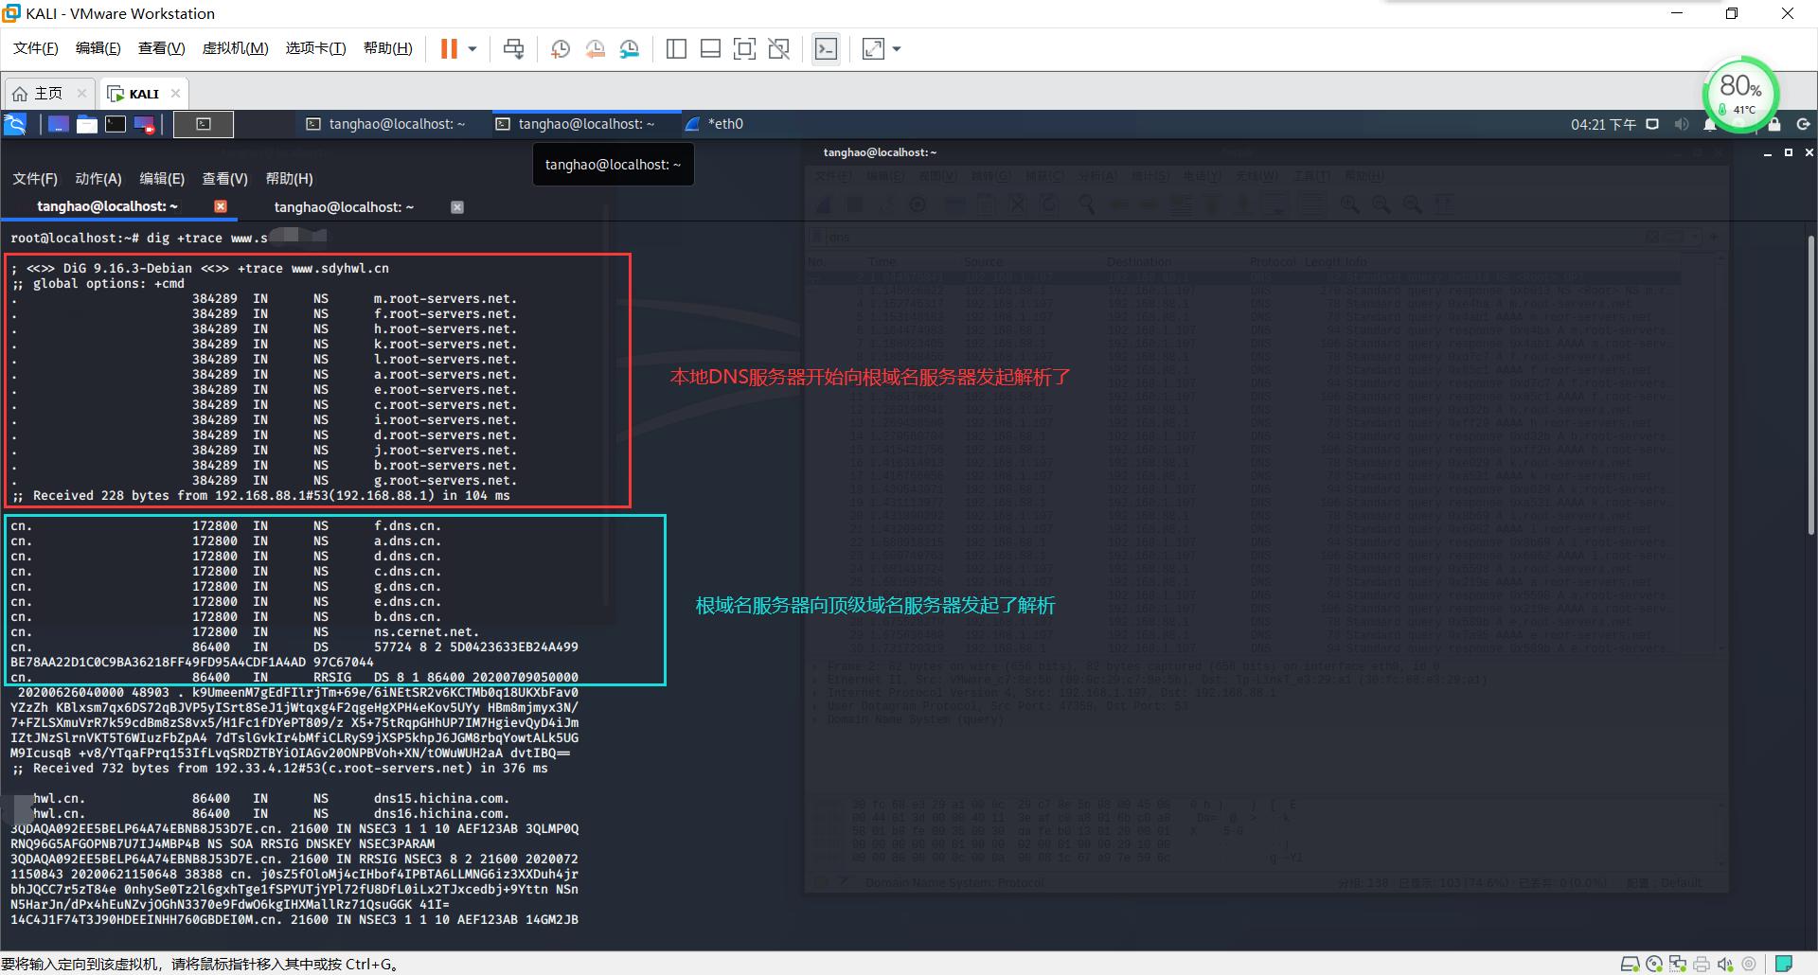
Task: Click the VMware pause VM button
Action: pyautogui.click(x=449, y=49)
